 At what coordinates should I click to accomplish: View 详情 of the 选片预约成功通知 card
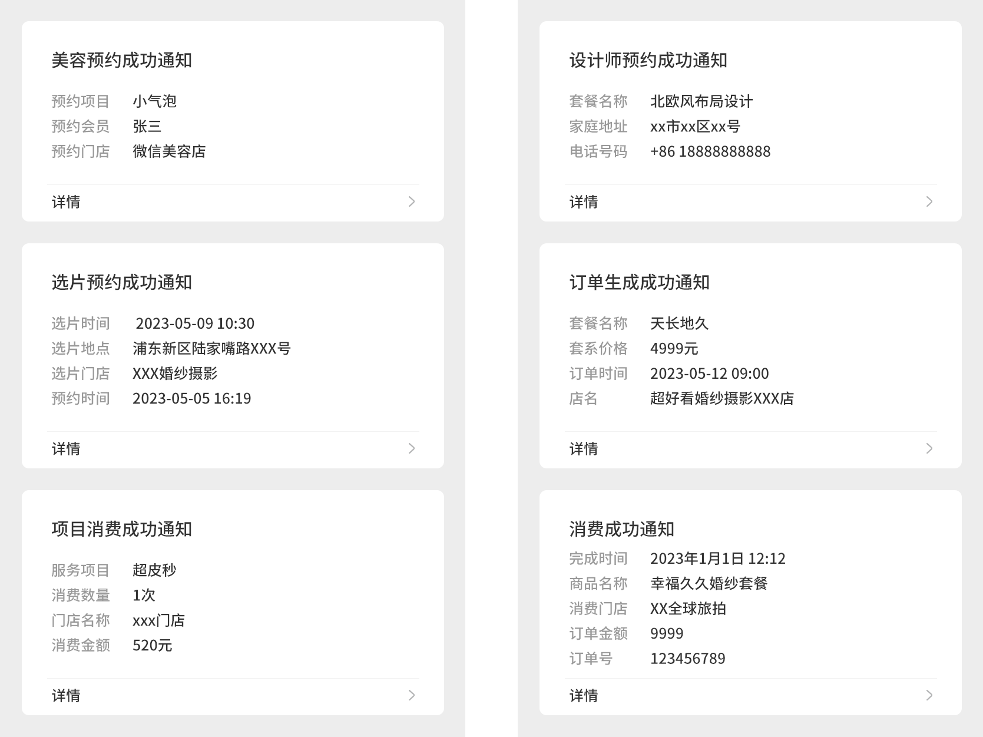66,449
